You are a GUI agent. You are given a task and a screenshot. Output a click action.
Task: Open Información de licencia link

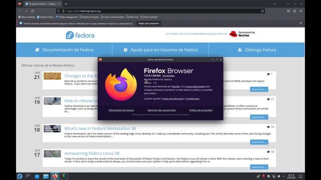pyautogui.click(x=121, y=110)
